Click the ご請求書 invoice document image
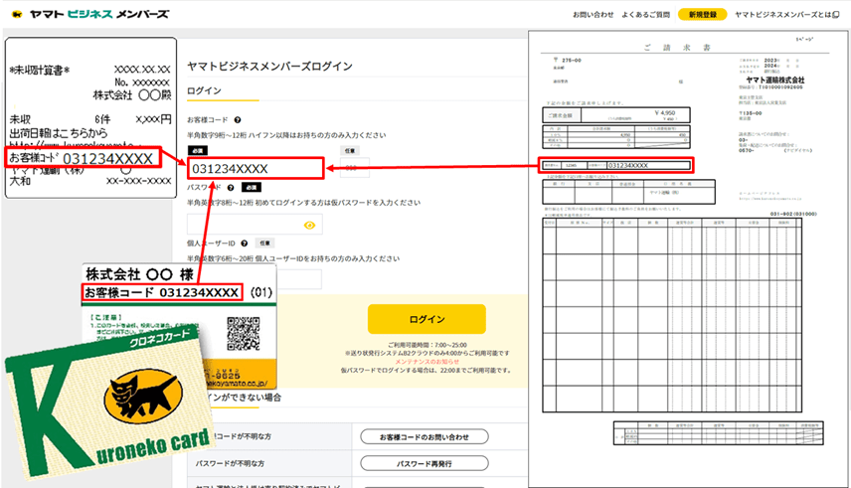 click(688, 259)
